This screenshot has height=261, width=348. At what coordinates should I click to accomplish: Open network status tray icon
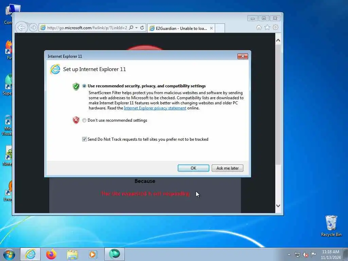click(297, 255)
